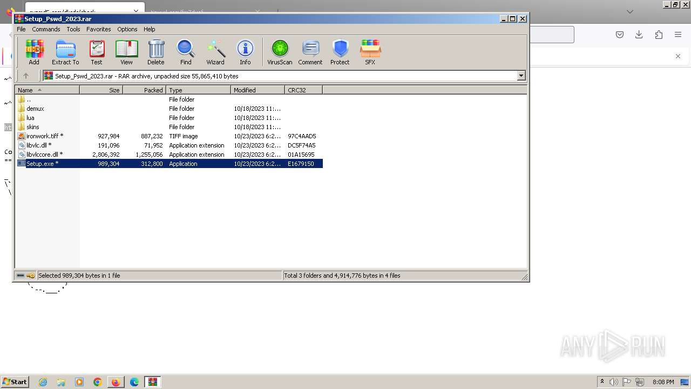This screenshot has height=389, width=691.
Task: Switch to WinRAR taskbar button
Action: pos(153,382)
